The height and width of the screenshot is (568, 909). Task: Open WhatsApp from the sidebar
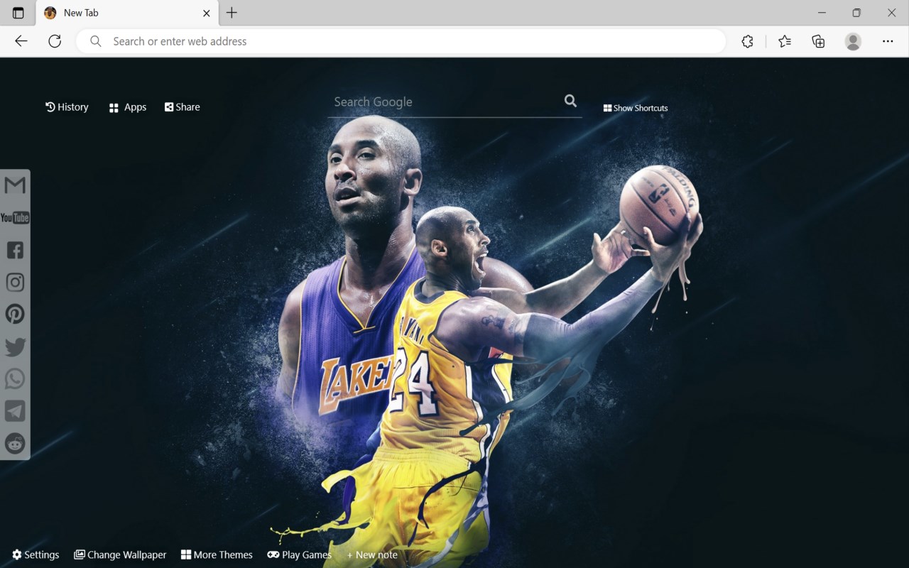pyautogui.click(x=15, y=378)
